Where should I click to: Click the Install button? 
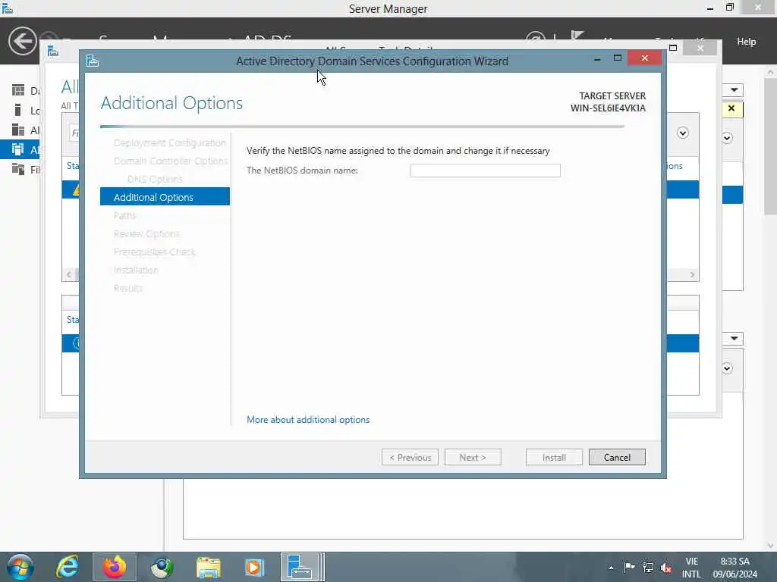(x=554, y=457)
